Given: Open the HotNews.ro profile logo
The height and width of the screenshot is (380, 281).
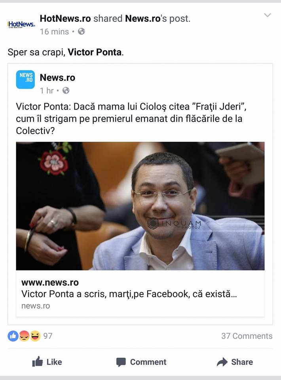Looking at the screenshot, I should [21, 25].
